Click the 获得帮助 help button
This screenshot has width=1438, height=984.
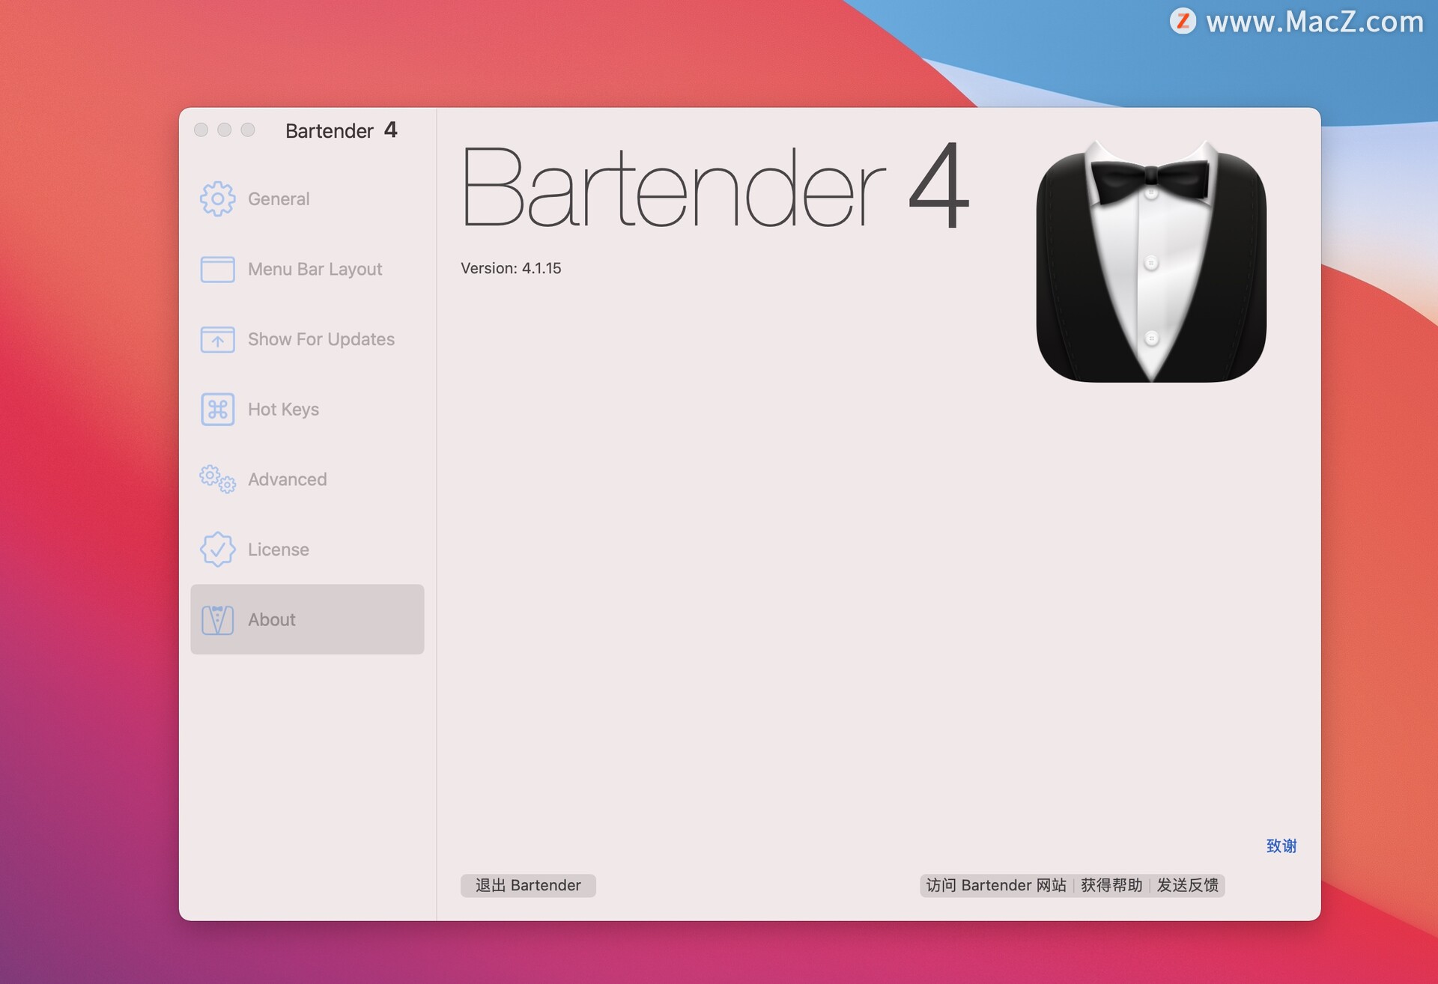coord(1111,885)
